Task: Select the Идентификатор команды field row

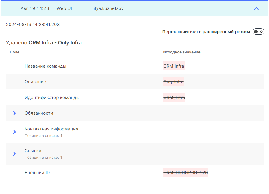Action: pos(52,98)
